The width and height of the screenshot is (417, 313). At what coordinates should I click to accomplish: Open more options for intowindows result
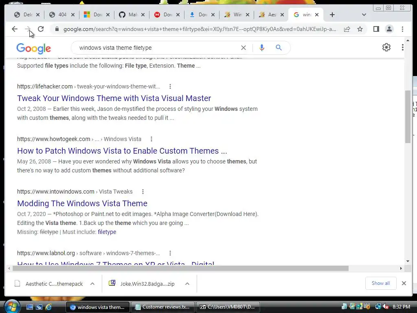click(x=143, y=192)
